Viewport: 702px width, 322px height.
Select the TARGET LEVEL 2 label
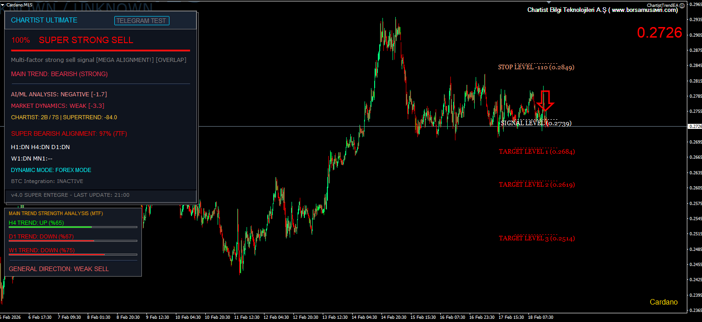coord(536,185)
